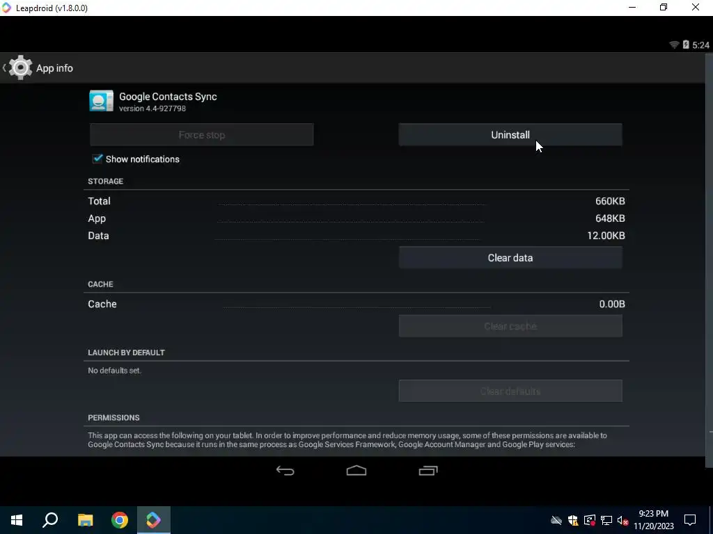Restore down the Leapdroid window
713x534 pixels.
(664, 7)
